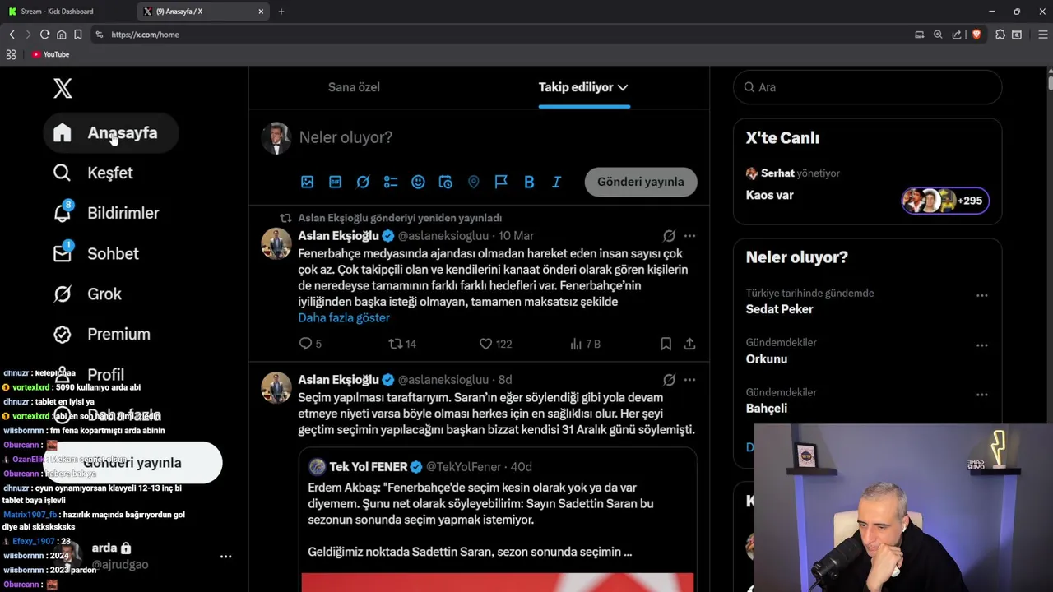This screenshot has width=1053, height=592.
Task: Open browser extensions puzzle icon
Action: click(1000, 35)
